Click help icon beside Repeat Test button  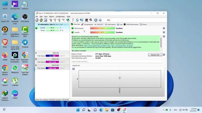pos(164,55)
